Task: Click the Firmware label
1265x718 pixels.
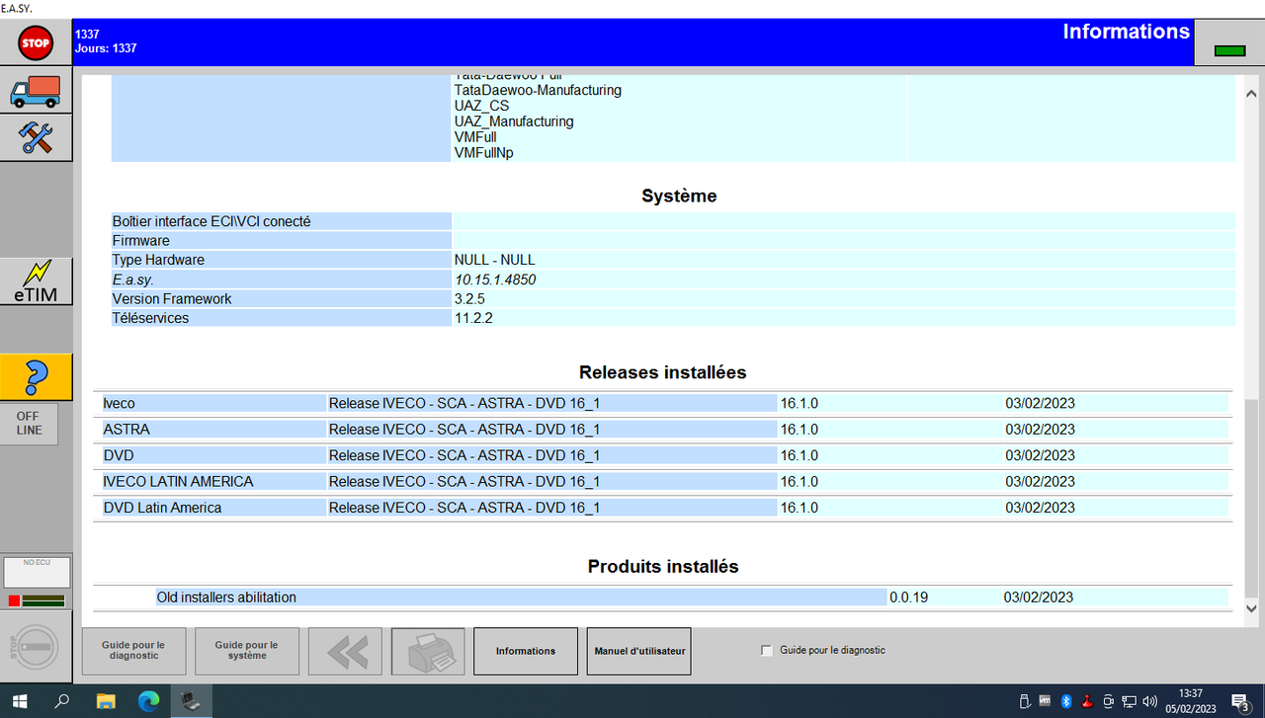Action: point(141,241)
